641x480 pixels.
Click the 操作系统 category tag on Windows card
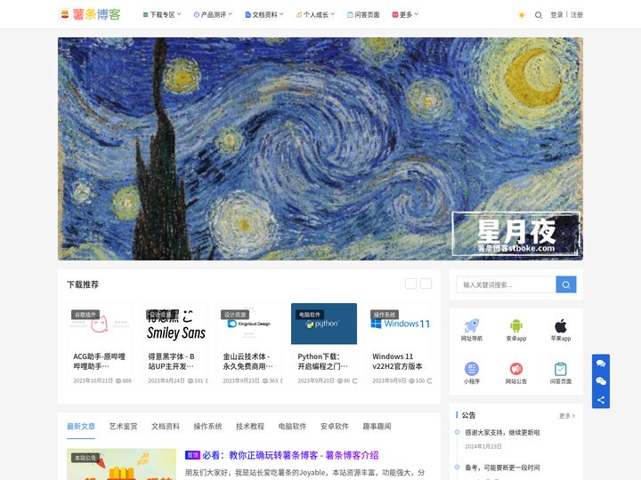(x=385, y=315)
